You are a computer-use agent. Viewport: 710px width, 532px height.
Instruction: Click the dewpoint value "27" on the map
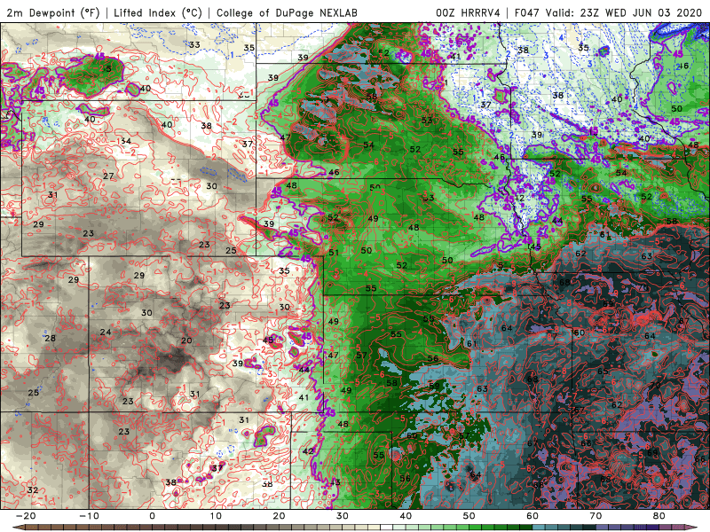pos(108,176)
